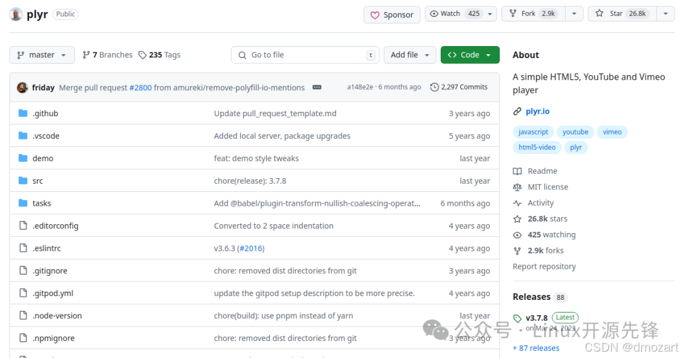Click the Sponsor heart button

point(392,15)
